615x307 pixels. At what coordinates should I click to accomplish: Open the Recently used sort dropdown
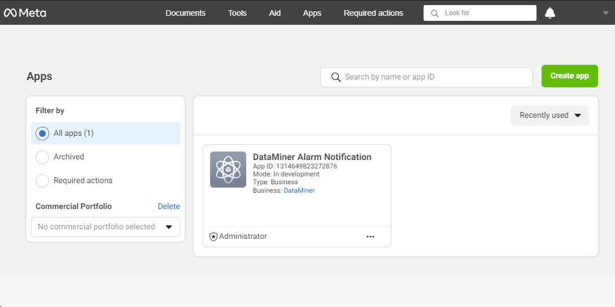(549, 115)
